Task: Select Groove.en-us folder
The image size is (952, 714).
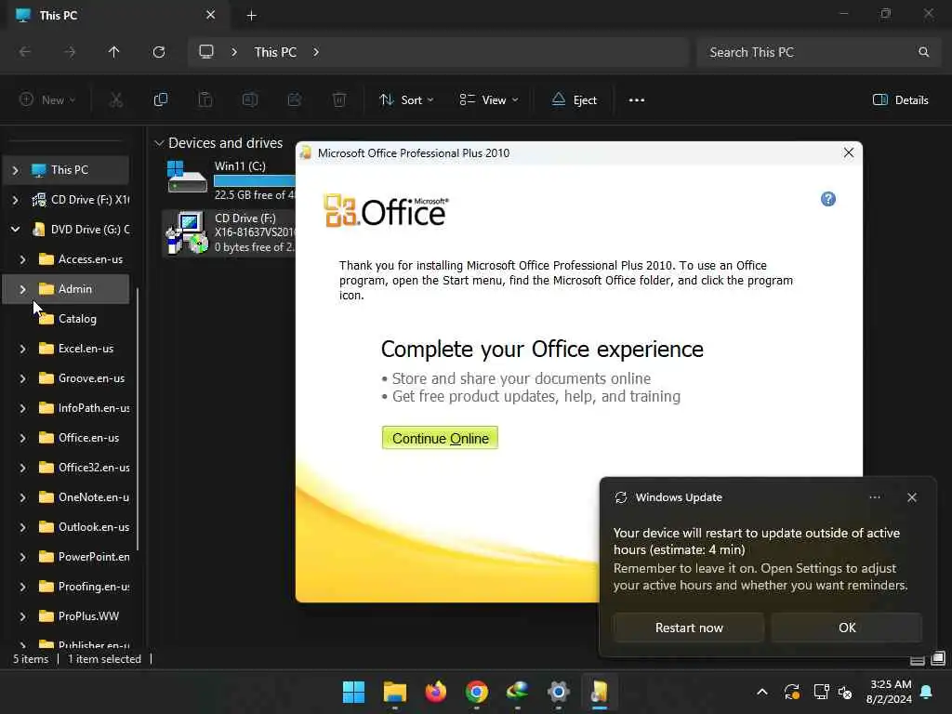Action: click(x=82, y=378)
